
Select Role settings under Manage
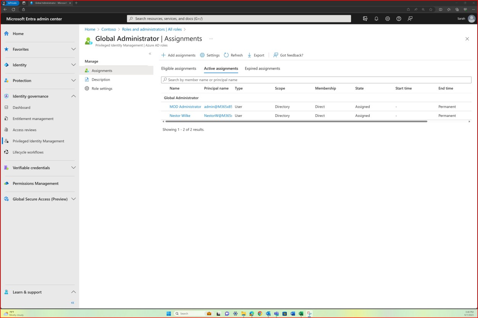(x=101, y=88)
